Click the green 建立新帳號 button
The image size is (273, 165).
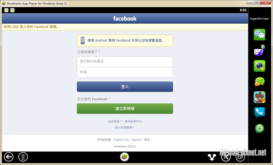[x=125, y=108]
